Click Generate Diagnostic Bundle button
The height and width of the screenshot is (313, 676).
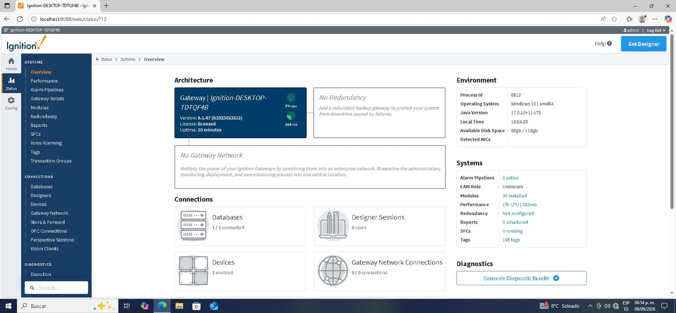521,278
